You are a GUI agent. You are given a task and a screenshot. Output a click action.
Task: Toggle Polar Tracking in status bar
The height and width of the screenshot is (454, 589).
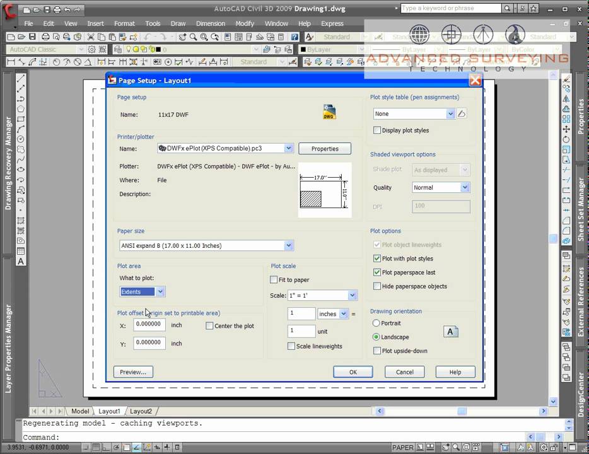(117, 447)
